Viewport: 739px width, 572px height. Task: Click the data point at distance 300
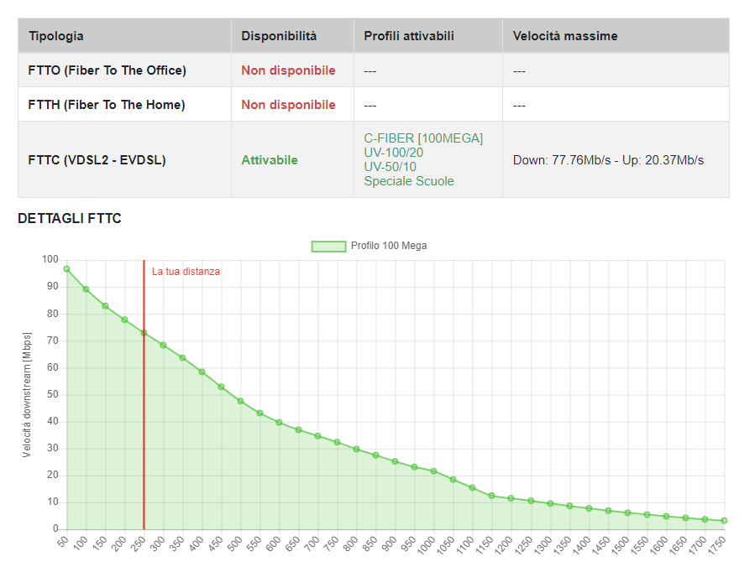(163, 345)
